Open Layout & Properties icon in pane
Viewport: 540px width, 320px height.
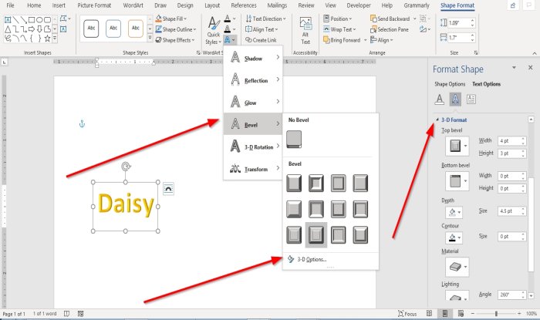pos(471,99)
